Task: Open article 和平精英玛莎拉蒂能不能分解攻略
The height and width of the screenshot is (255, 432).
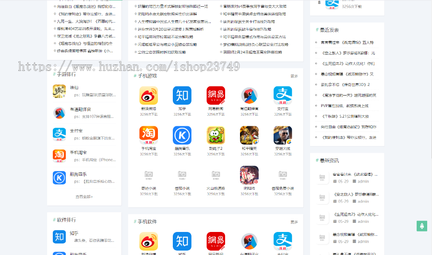Action: (x=165, y=36)
